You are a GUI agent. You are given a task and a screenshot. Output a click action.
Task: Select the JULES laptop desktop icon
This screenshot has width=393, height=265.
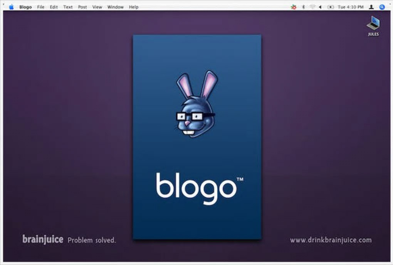373,26
